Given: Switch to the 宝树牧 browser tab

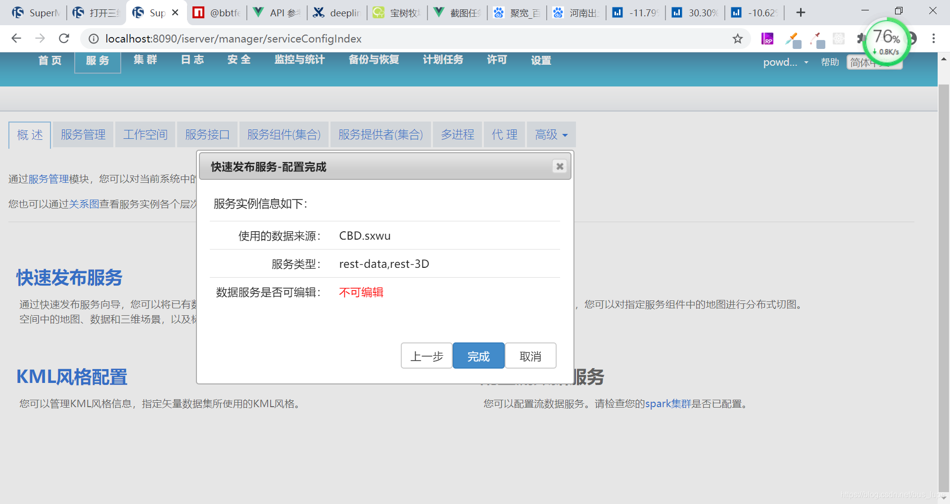Looking at the screenshot, I should tap(397, 13).
